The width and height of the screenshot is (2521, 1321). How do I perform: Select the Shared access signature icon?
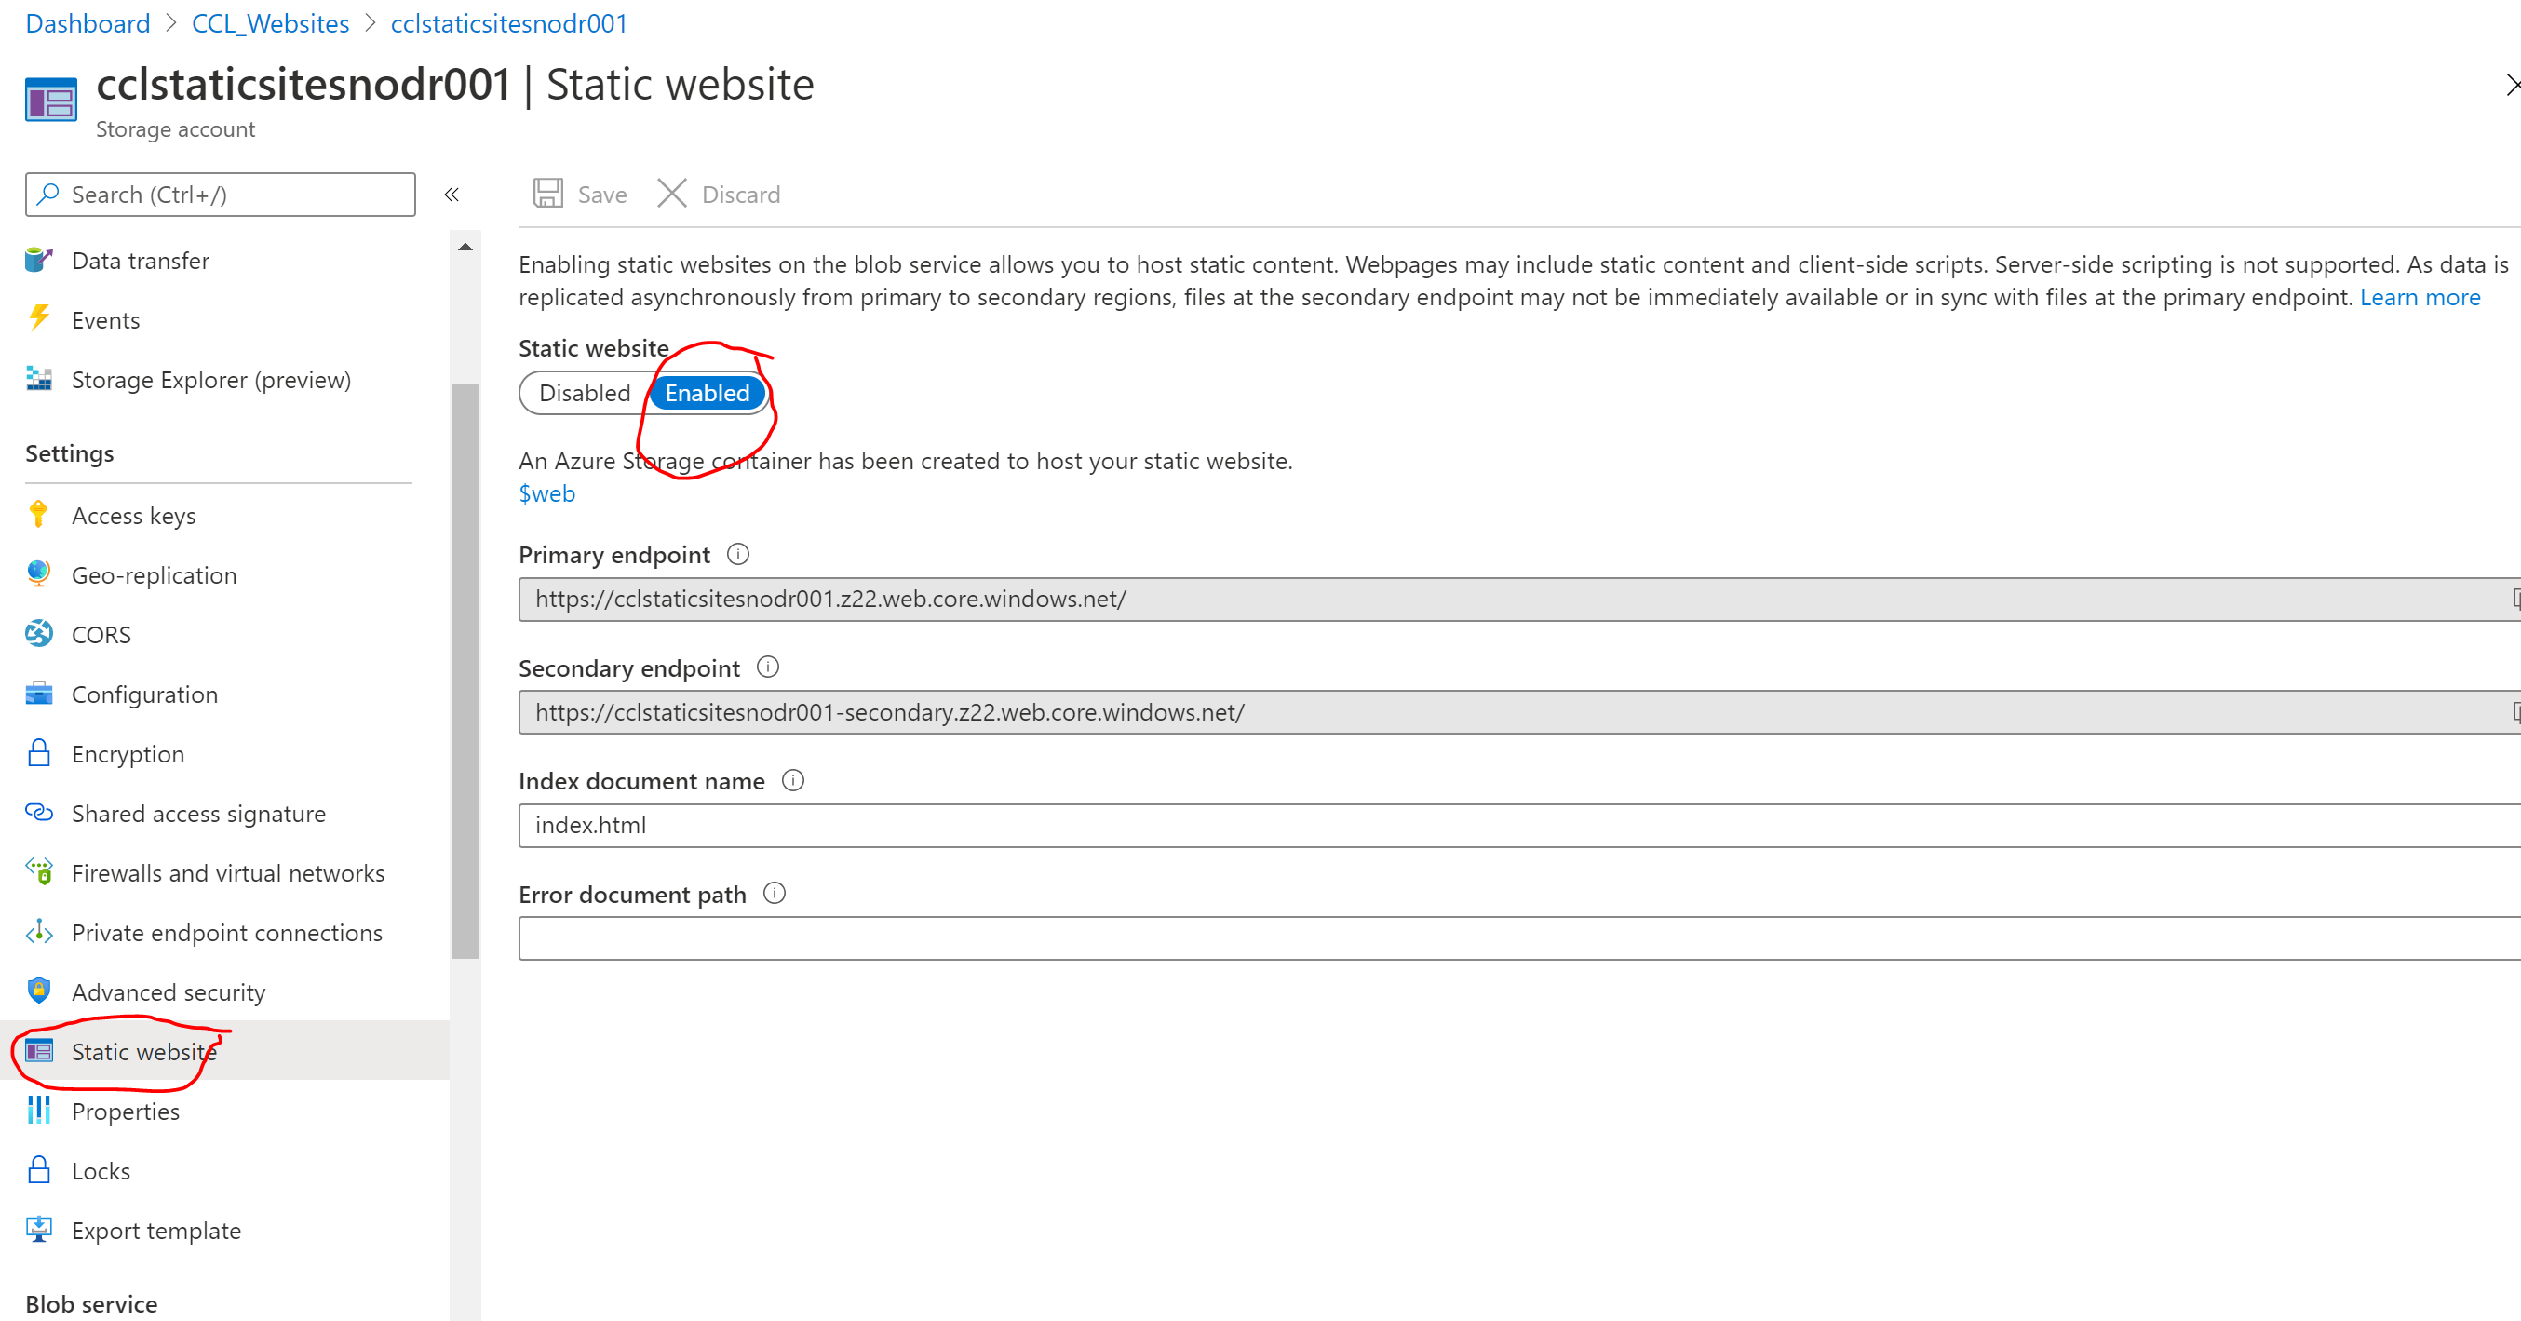point(38,812)
